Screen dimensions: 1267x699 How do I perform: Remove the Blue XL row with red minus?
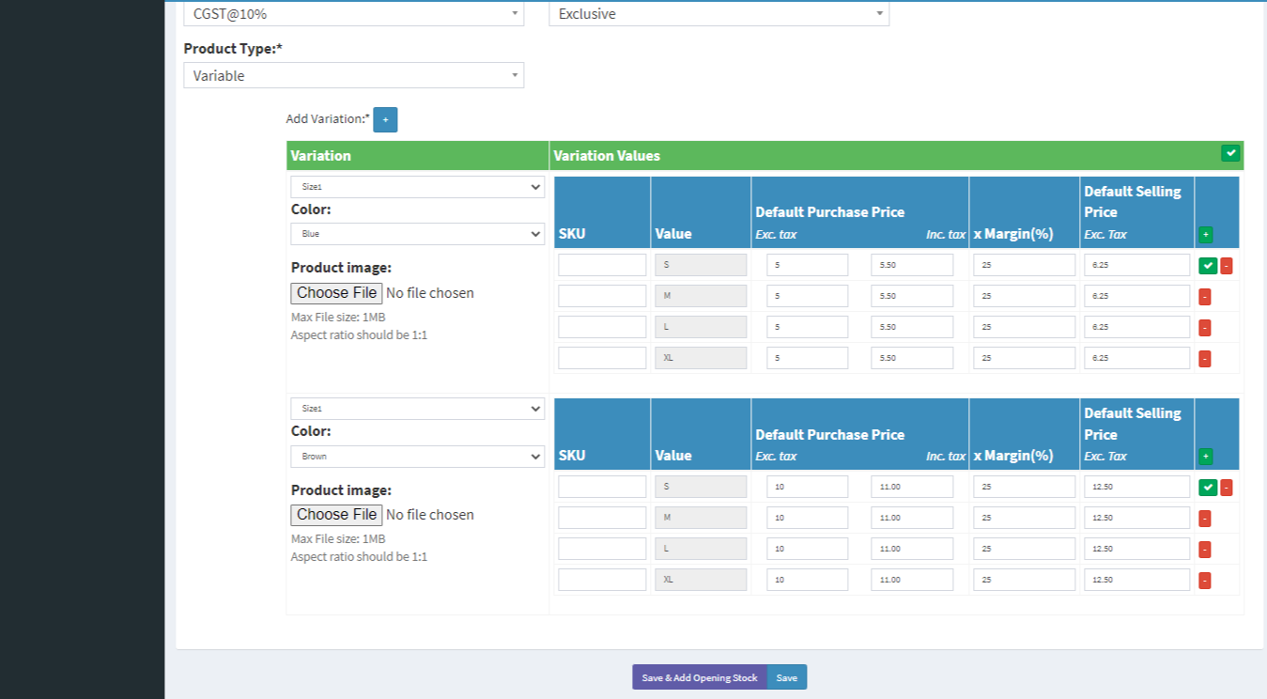(1205, 359)
